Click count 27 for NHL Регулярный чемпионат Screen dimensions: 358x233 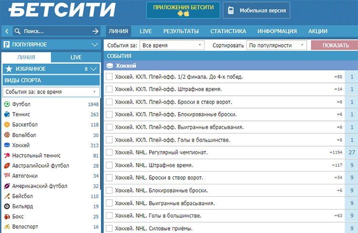tap(352, 152)
